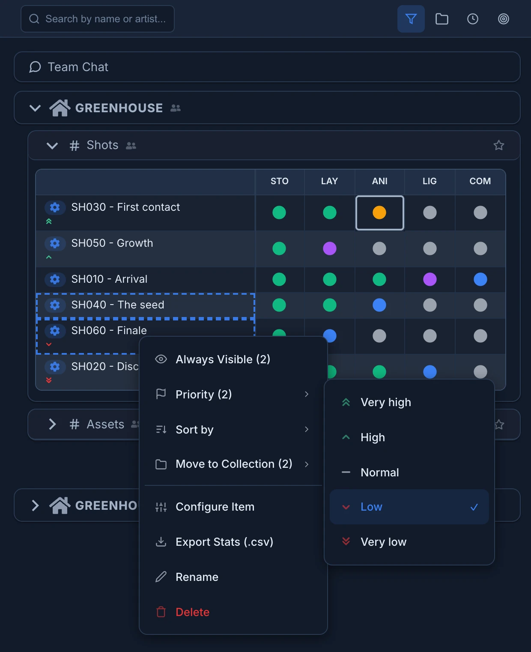The image size is (531, 652).
Task: Click very high priority arrows under SH030
Action: coord(49,221)
